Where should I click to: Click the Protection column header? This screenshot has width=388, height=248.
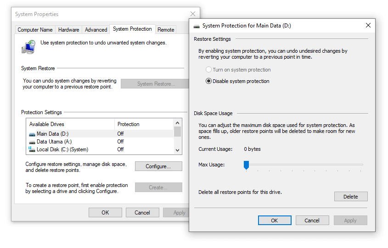[144, 124]
